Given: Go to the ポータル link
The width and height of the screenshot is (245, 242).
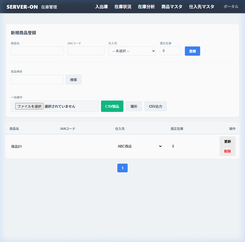Looking at the screenshot, I should [x=231, y=7].
